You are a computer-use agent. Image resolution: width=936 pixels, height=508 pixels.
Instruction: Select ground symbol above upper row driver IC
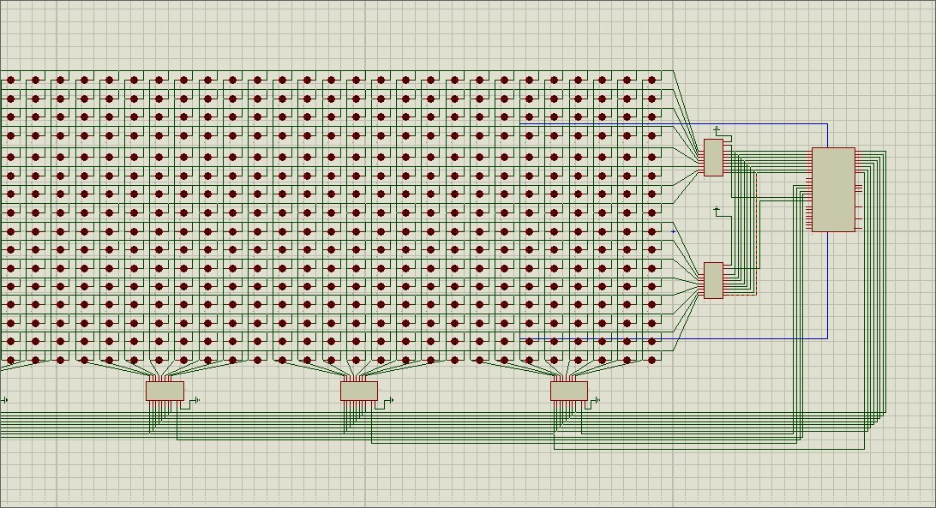coord(717,130)
